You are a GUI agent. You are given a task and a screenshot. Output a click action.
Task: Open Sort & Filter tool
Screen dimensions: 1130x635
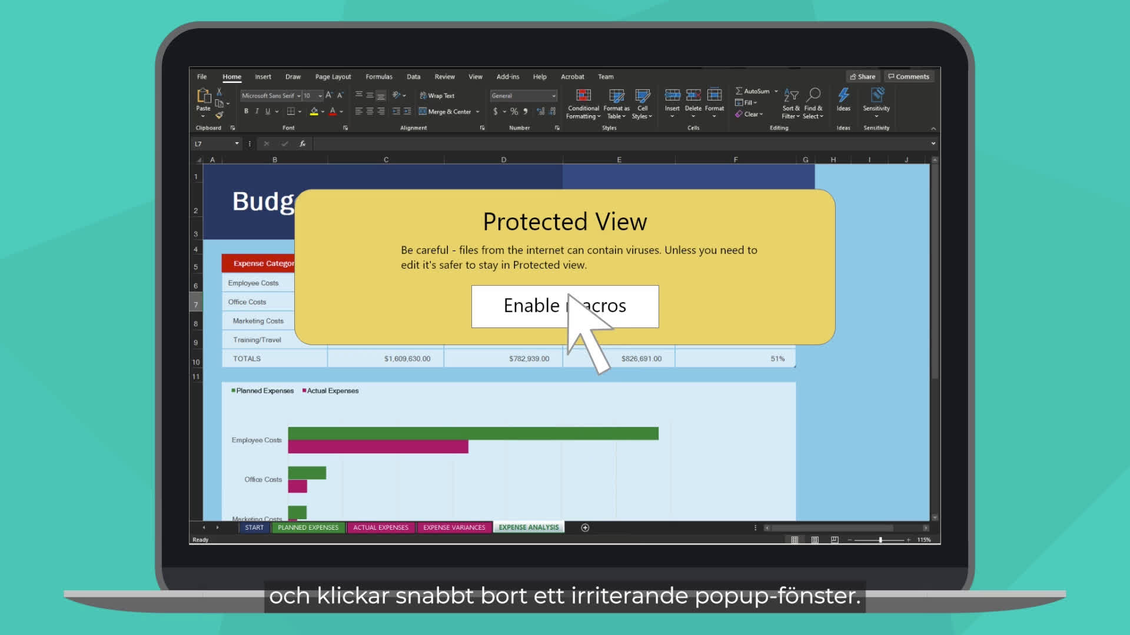point(790,96)
